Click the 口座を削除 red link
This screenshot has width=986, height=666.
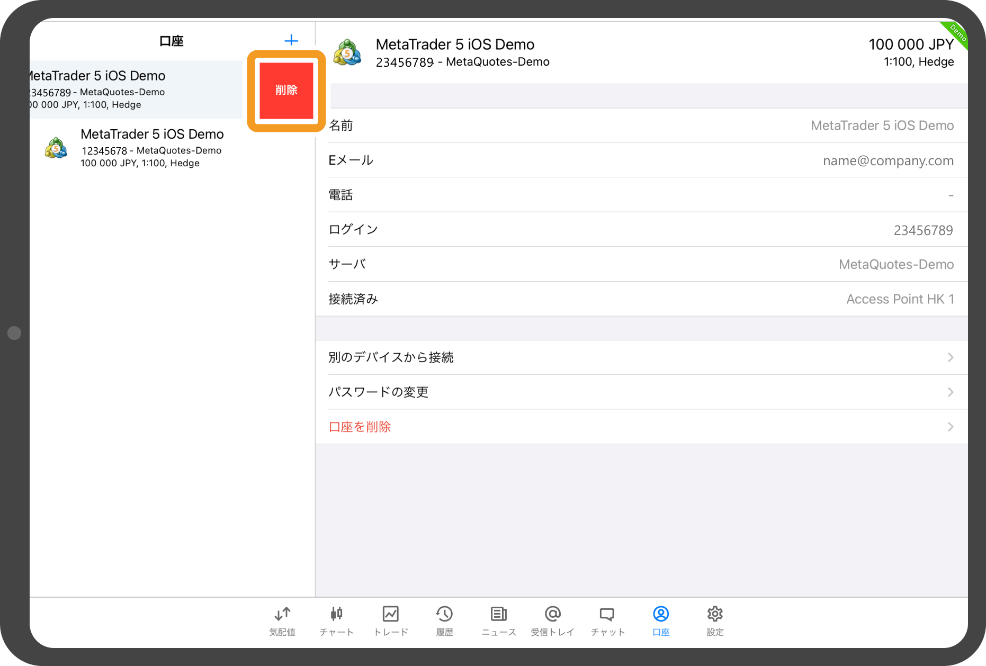(360, 427)
